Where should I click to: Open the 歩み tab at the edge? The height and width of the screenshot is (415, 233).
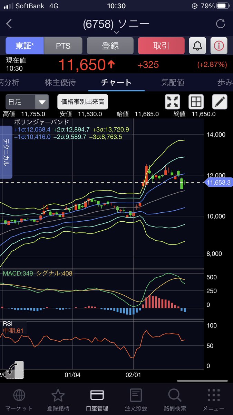click(x=225, y=82)
